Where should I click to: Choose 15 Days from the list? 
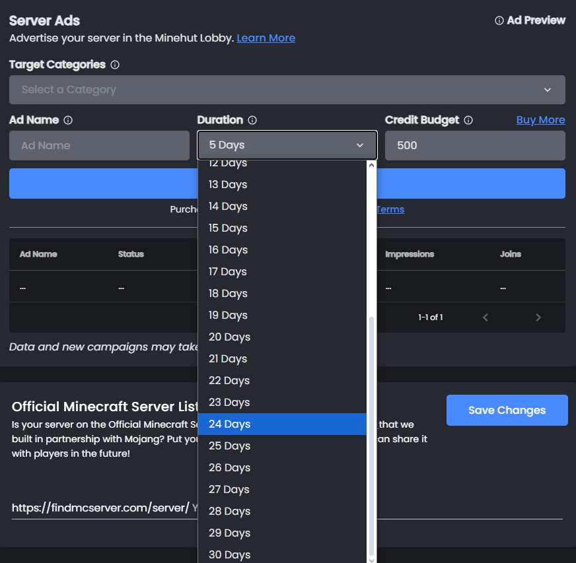click(x=283, y=228)
